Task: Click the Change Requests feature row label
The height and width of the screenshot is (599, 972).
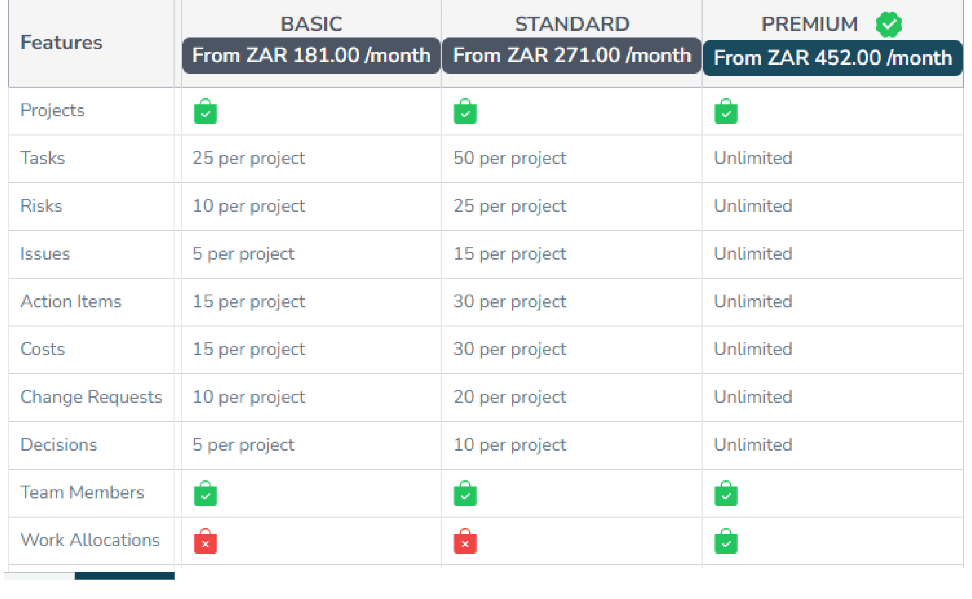Action: click(x=91, y=397)
